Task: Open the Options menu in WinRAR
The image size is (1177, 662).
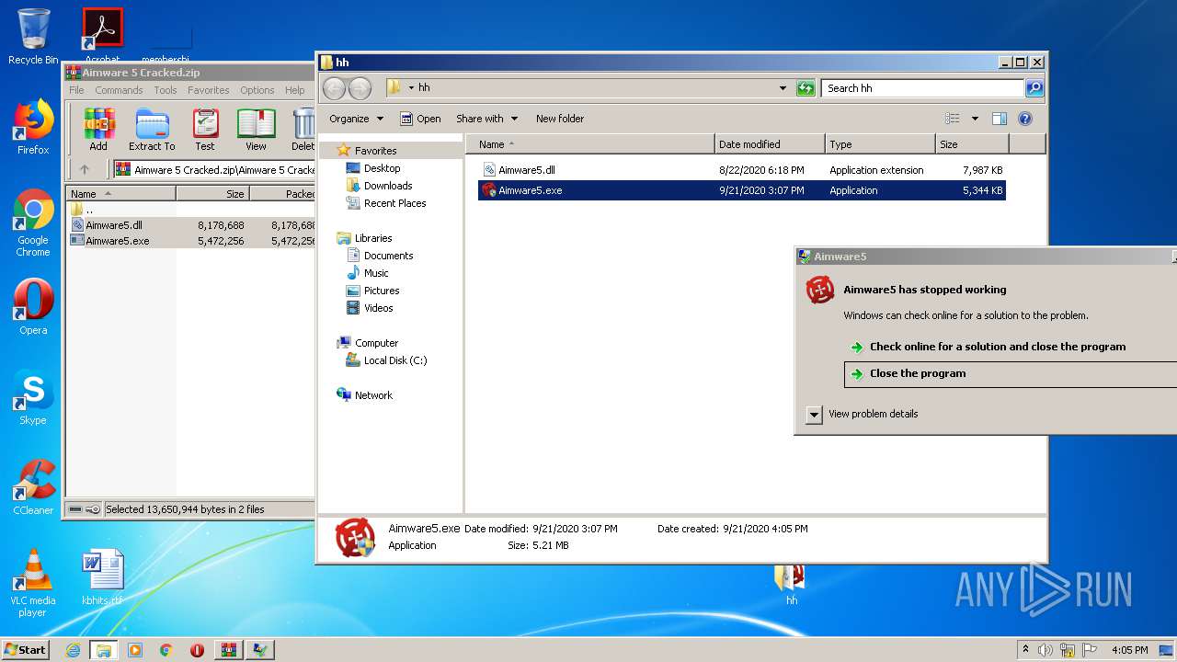Action: coord(257,90)
